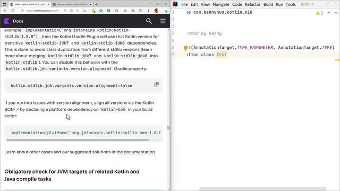Open the File menu in IntelliJ
The width and height of the screenshot is (340, 191).
[184, 4]
